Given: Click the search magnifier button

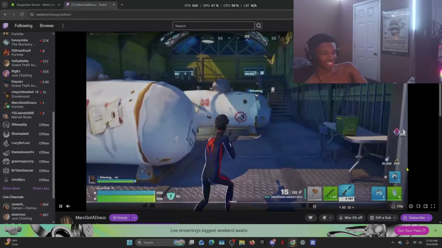Looking at the screenshot, I should tap(259, 26).
